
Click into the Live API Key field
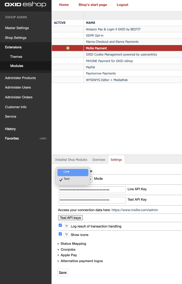click(x=92, y=190)
